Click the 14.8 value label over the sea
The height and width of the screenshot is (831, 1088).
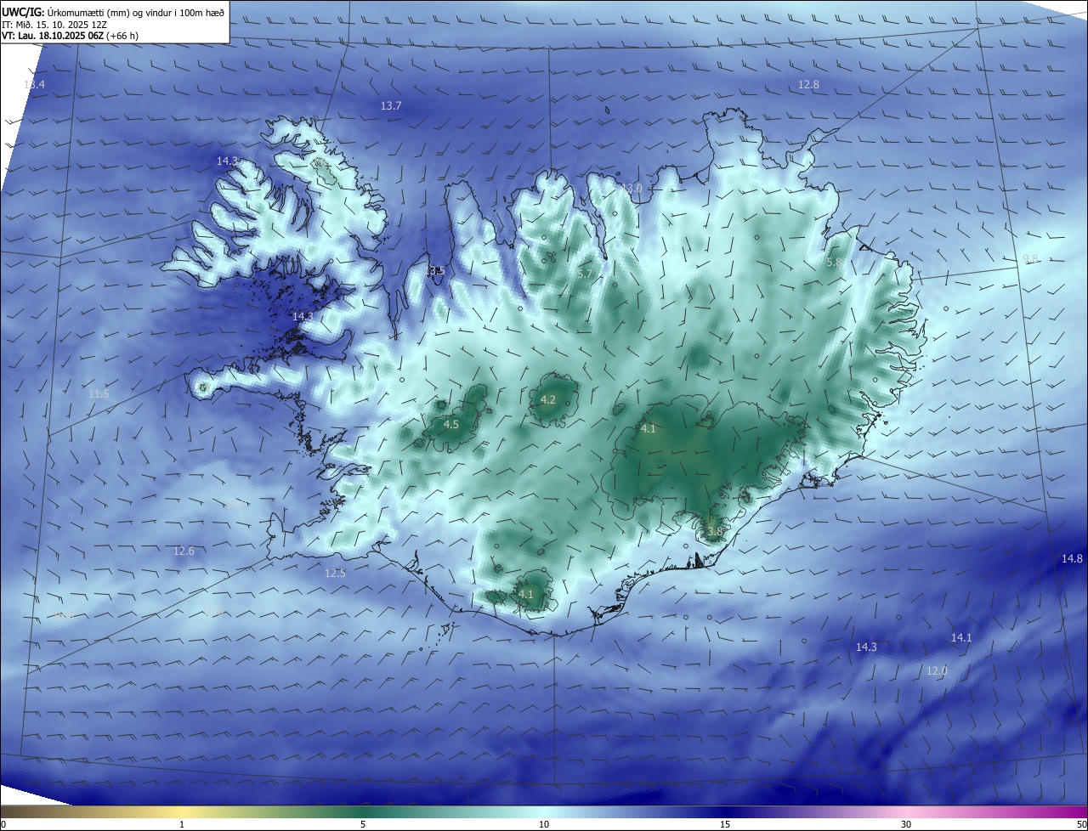[1072, 558]
